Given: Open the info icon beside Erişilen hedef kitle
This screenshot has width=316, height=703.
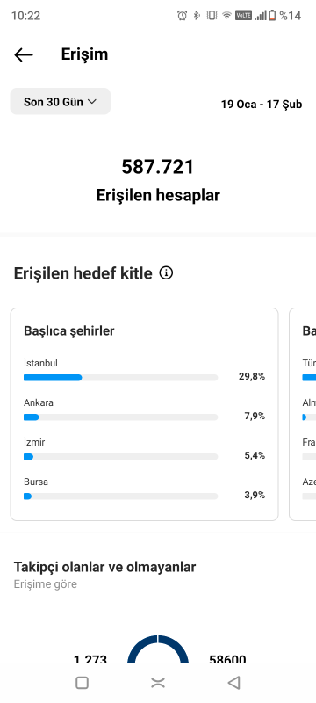Looking at the screenshot, I should 166,272.
